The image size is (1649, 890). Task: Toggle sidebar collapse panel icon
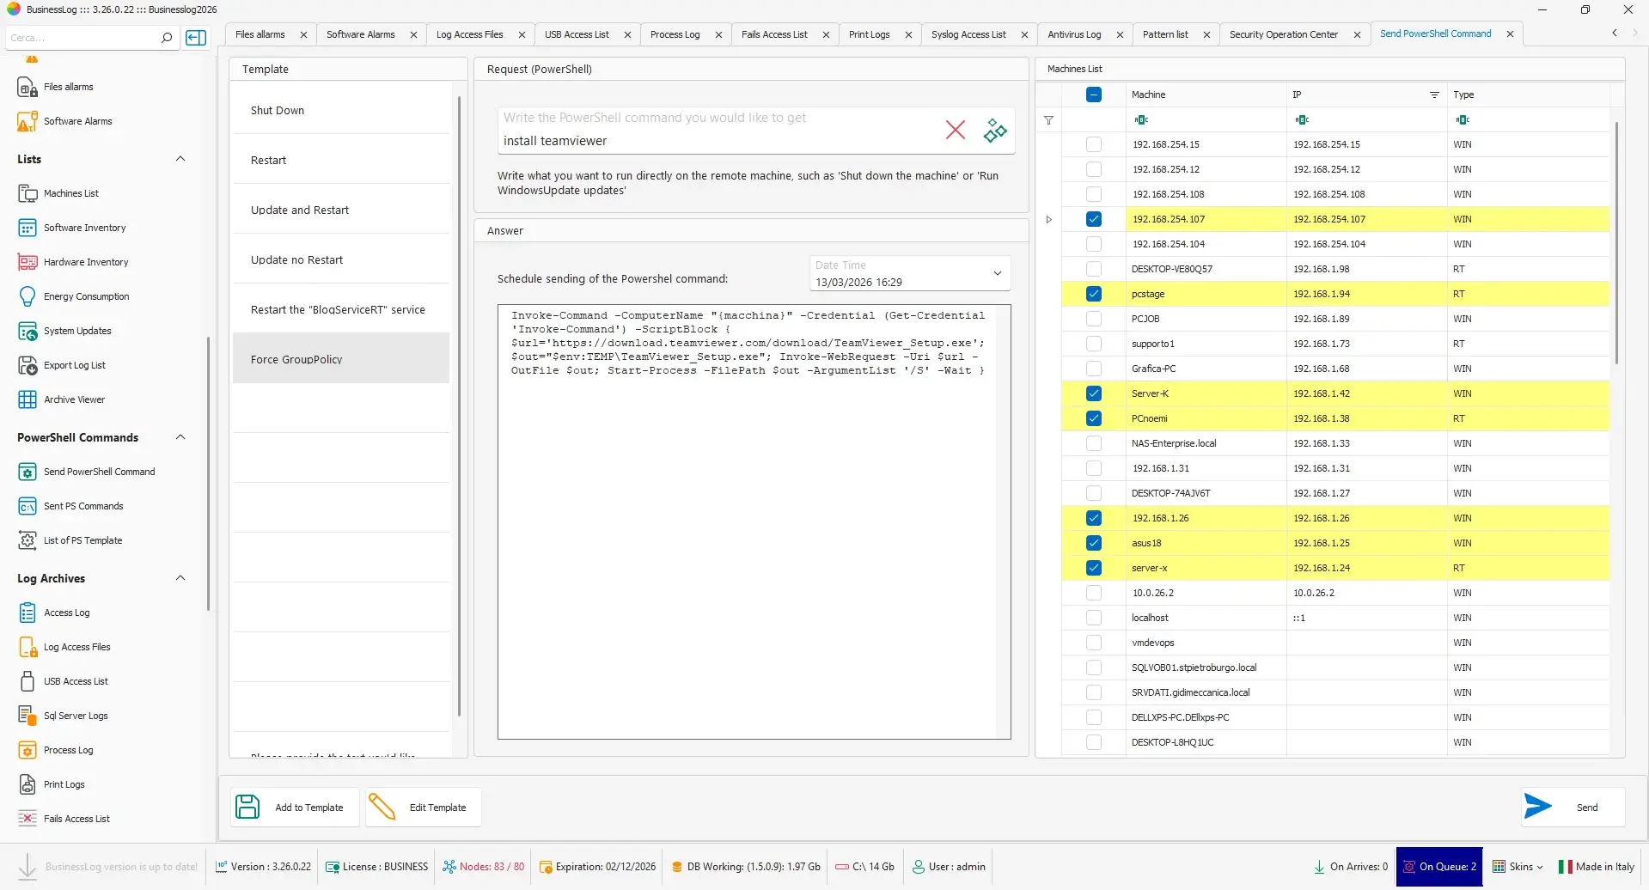(196, 38)
